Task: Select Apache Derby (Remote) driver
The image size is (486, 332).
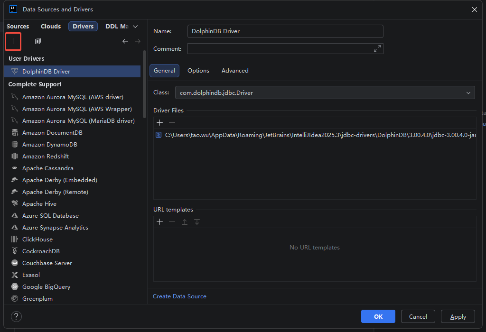Action: pos(72,192)
